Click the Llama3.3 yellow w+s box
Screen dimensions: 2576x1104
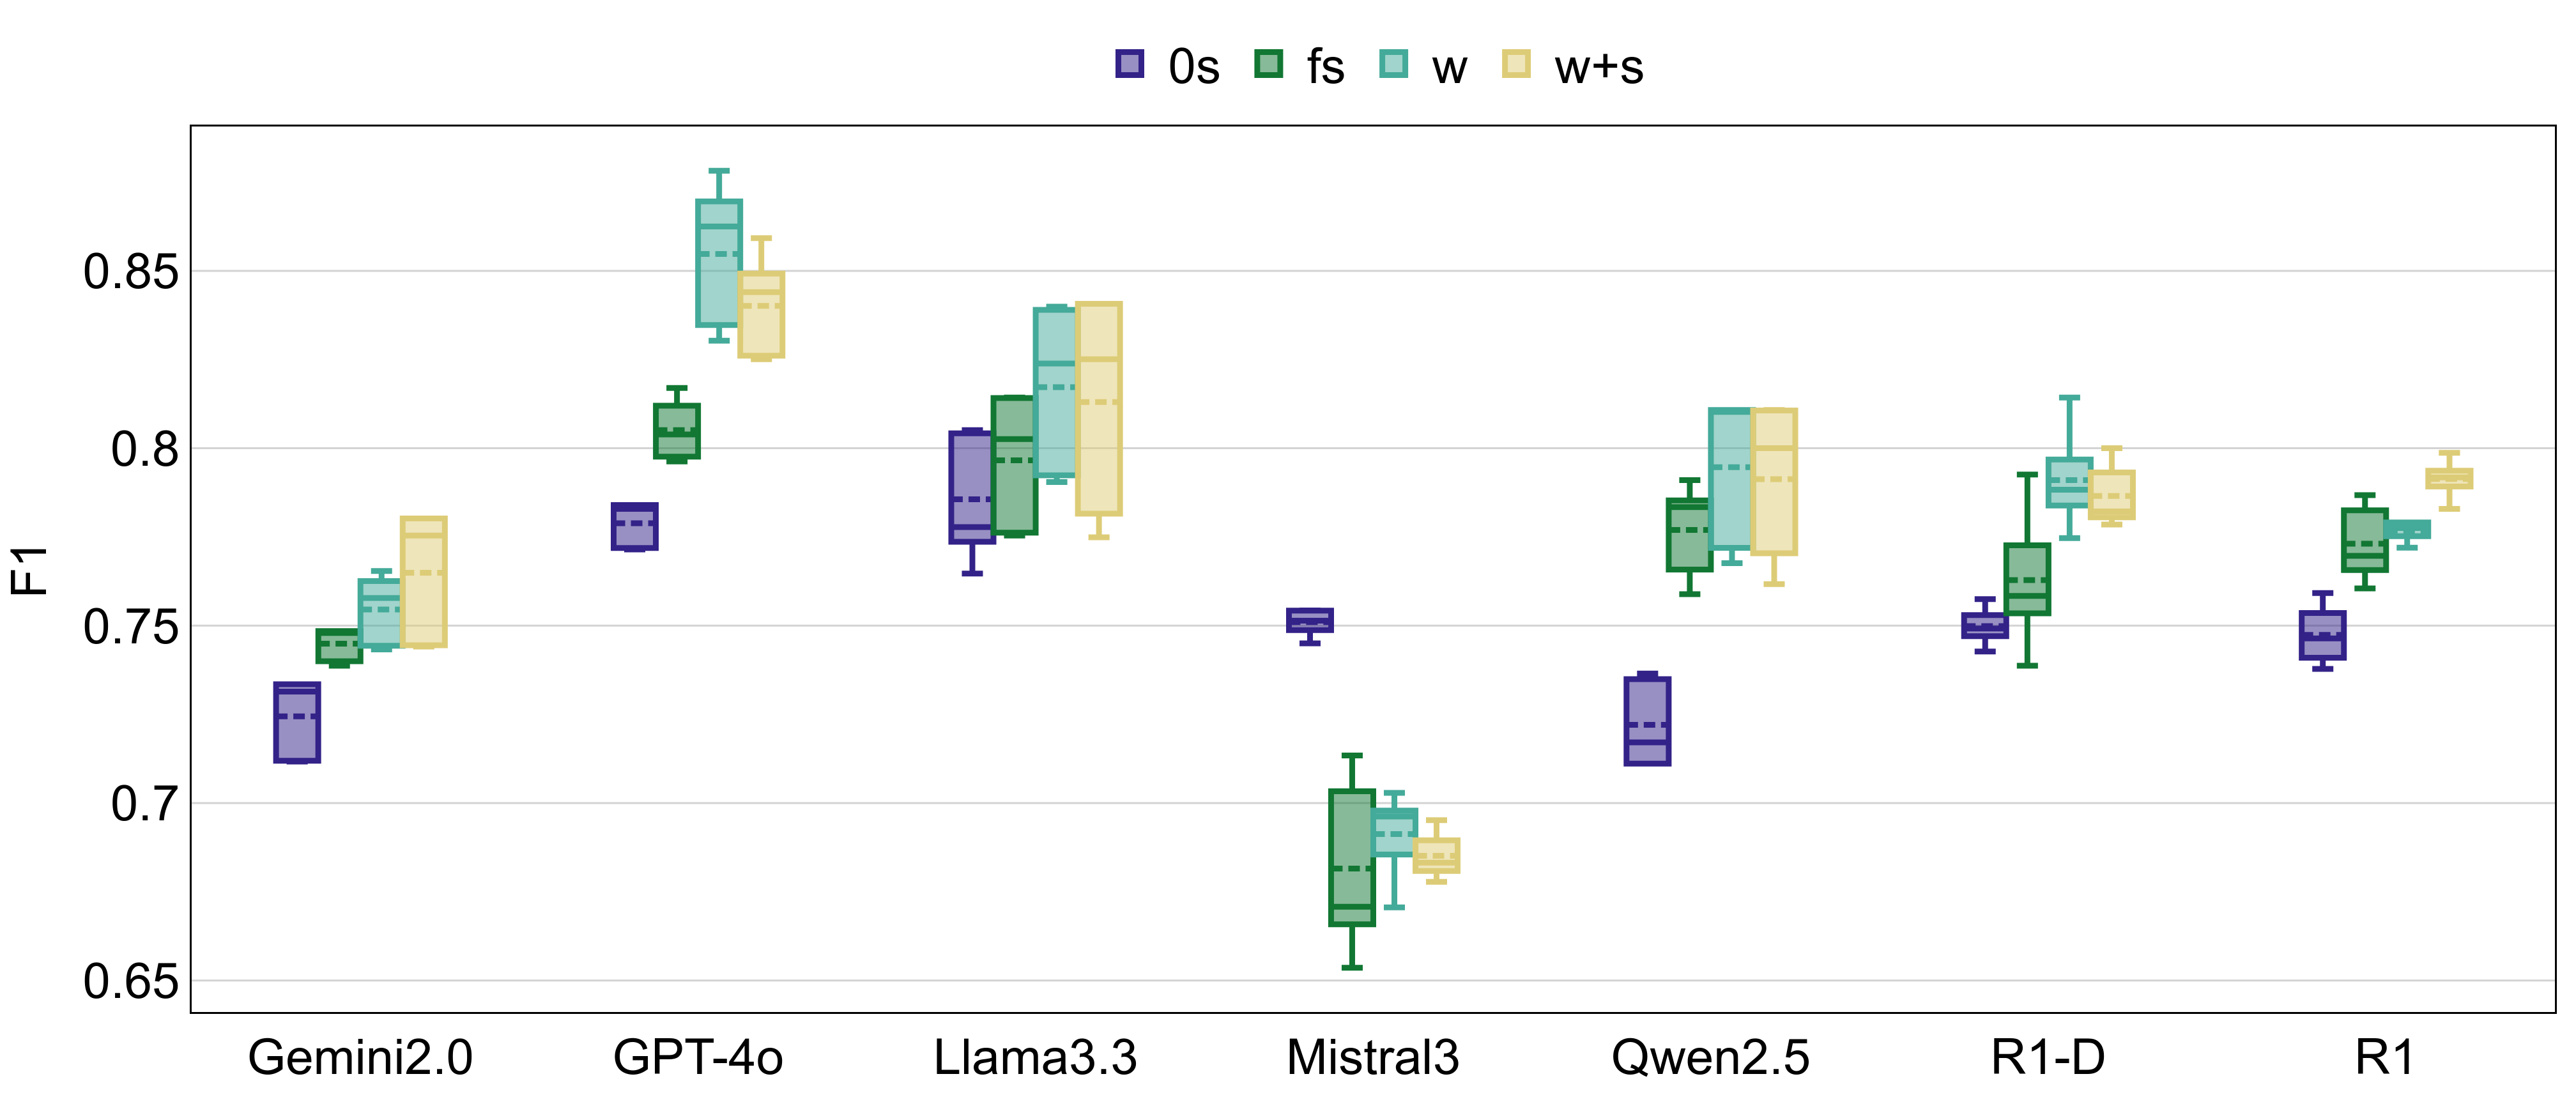pos(1099,409)
